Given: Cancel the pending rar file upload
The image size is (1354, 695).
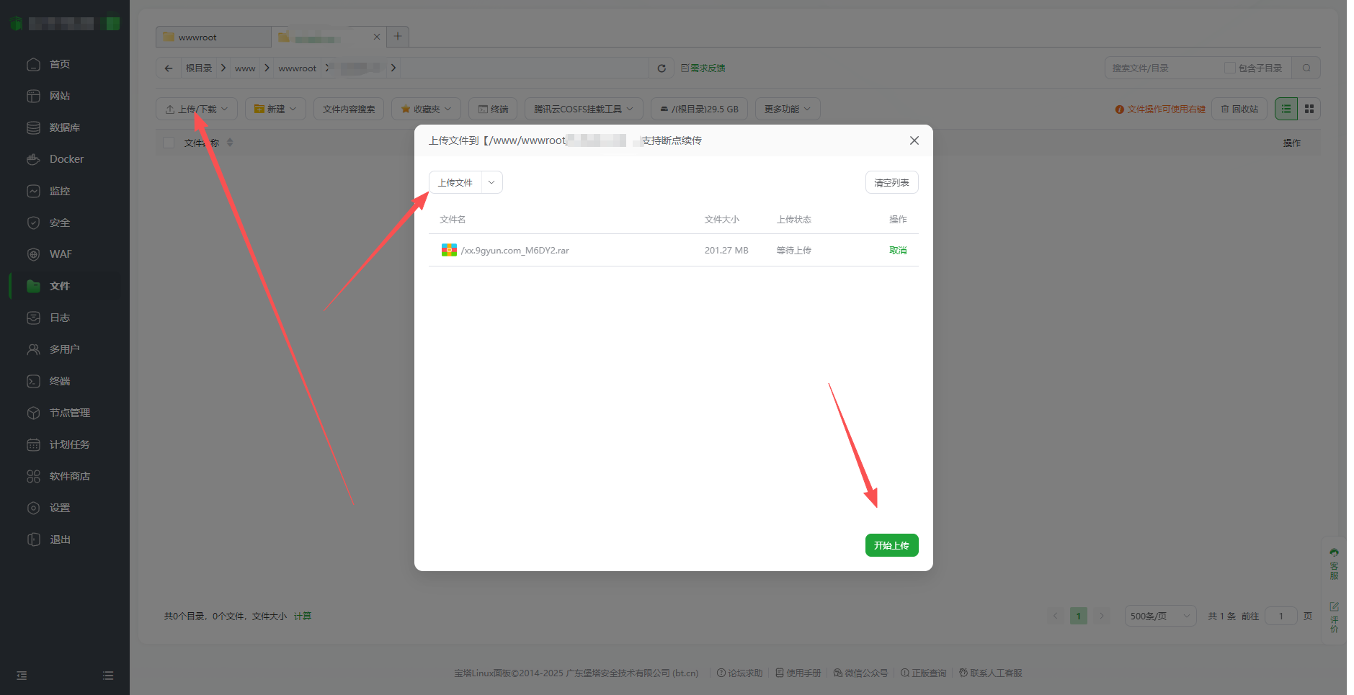Looking at the screenshot, I should [898, 251].
